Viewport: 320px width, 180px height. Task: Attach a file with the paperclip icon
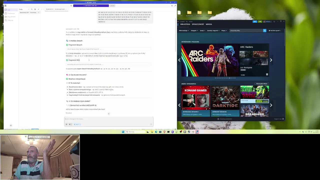(66, 124)
